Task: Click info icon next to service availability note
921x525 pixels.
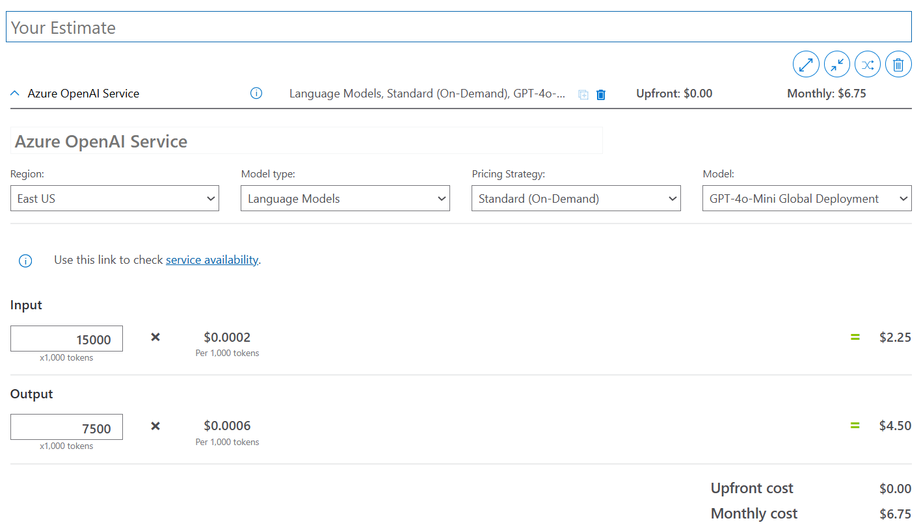Action: 25,261
